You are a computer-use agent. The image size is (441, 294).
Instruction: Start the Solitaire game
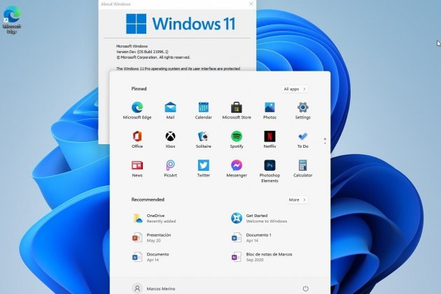tap(203, 139)
